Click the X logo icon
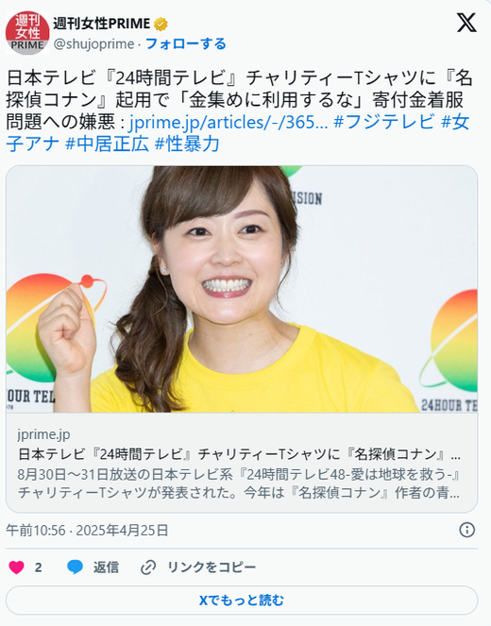Image resolution: width=491 pixels, height=626 pixels. click(466, 23)
